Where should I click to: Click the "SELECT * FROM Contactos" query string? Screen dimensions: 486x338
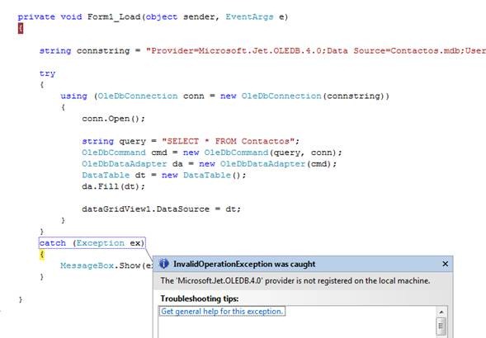coord(228,141)
